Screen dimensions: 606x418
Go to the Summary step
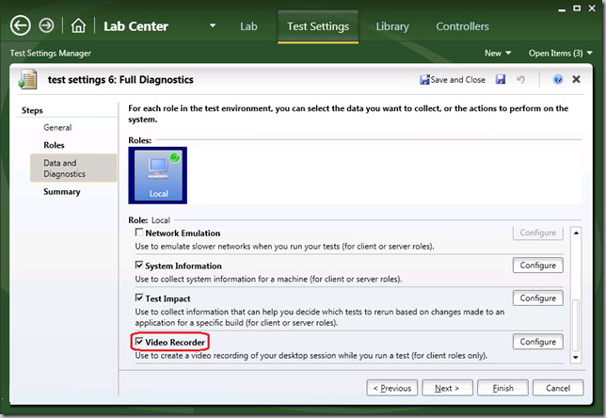click(x=61, y=192)
